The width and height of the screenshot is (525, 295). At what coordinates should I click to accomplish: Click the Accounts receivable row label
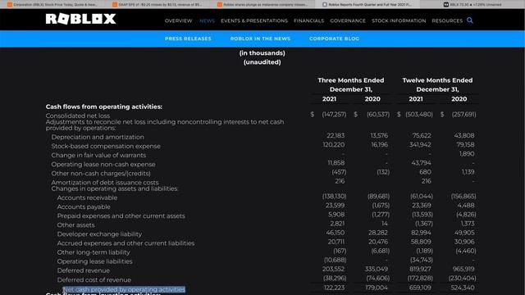click(87, 197)
